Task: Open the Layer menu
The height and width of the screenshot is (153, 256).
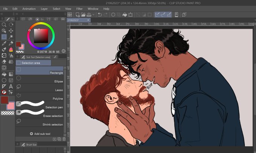Action: click(x=44, y=9)
